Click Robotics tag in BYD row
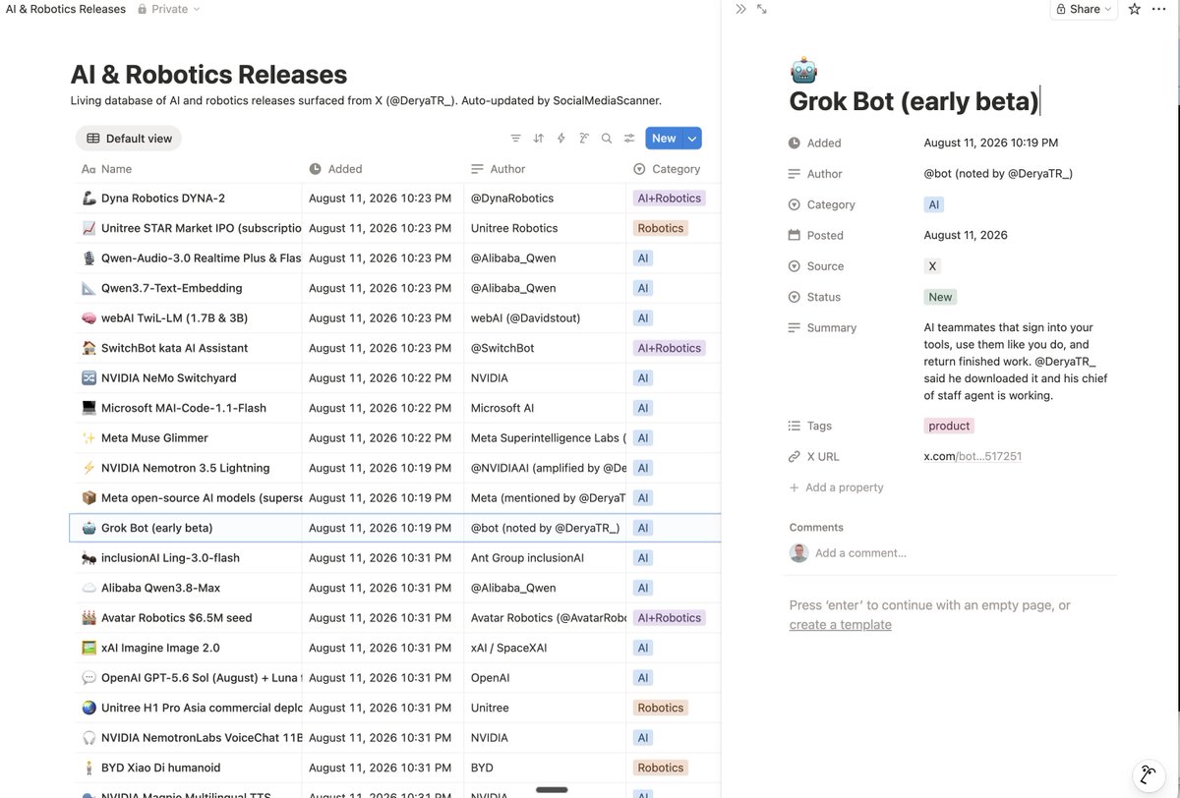Viewport: 1180px width, 798px height. 661,768
